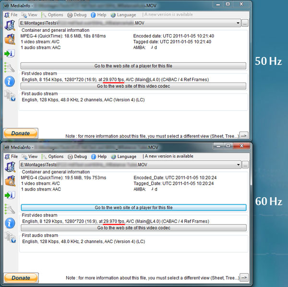Open Language menu in top MediaInfo window

pos(123,15)
